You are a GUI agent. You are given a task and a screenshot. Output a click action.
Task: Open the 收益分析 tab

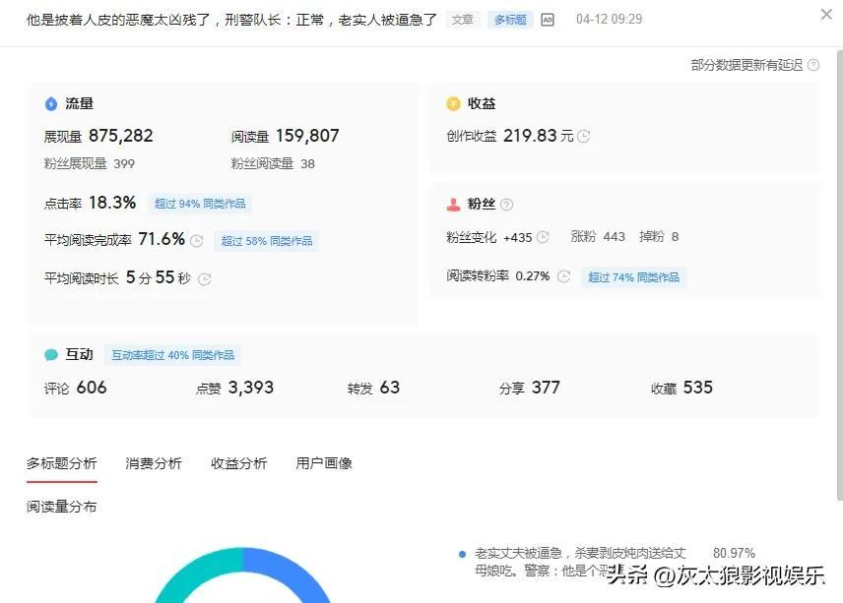click(x=238, y=463)
